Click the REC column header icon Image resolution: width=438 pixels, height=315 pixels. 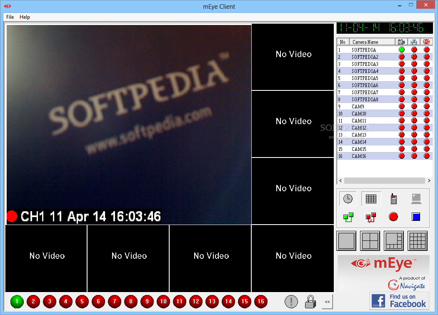(426, 42)
